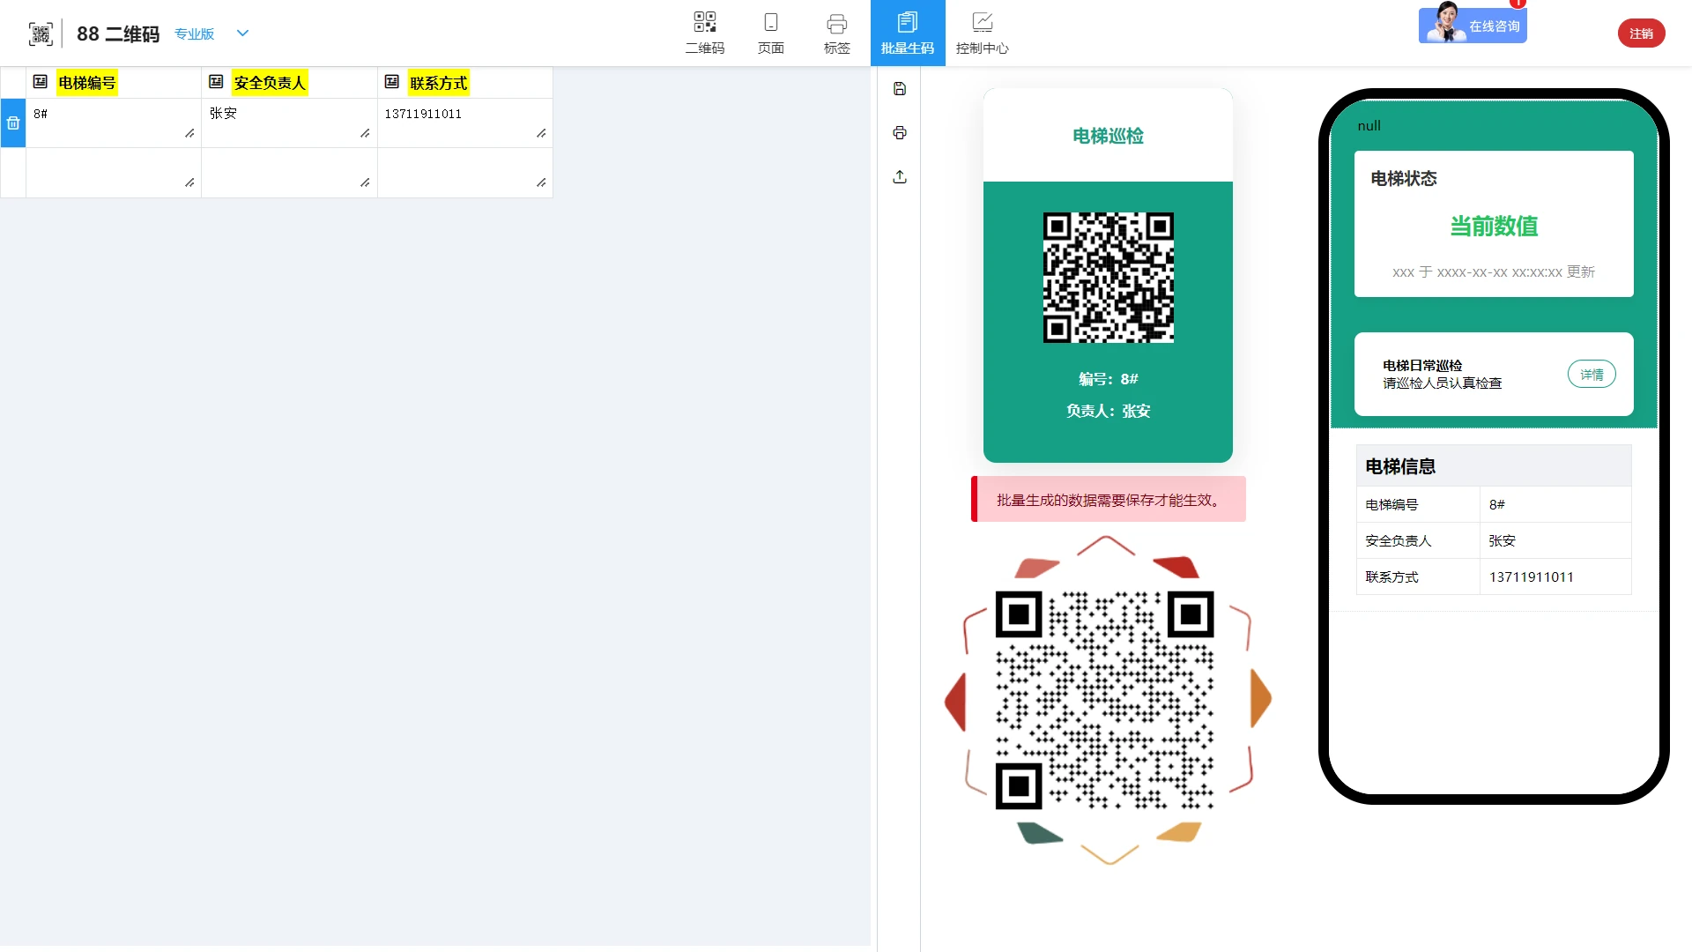Click 电梯状态 heading in phone preview
This screenshot has width=1692, height=952.
[1403, 179]
